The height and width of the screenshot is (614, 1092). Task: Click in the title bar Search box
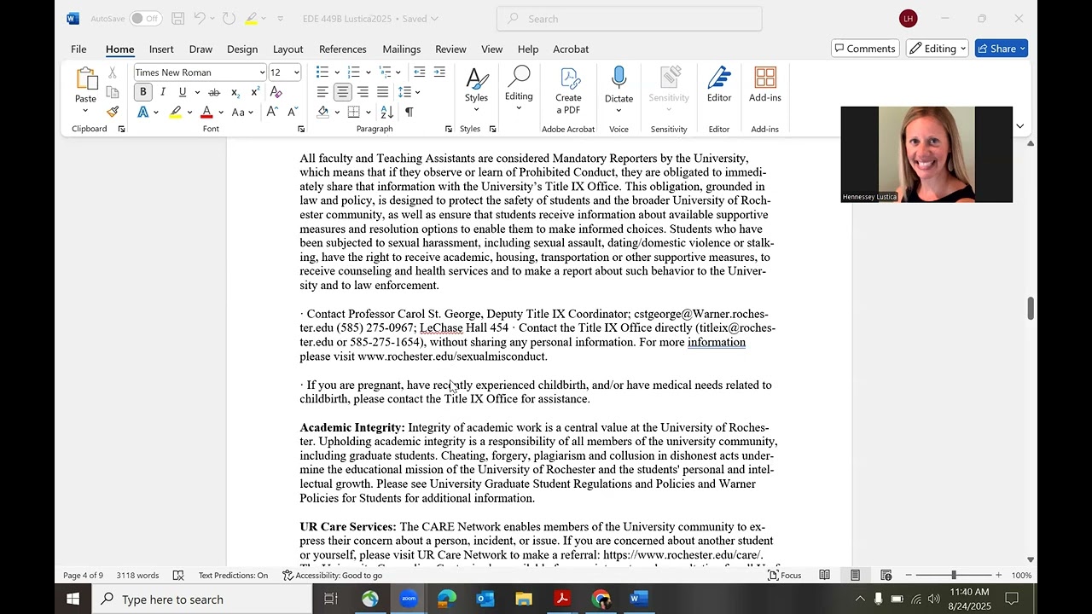630,19
